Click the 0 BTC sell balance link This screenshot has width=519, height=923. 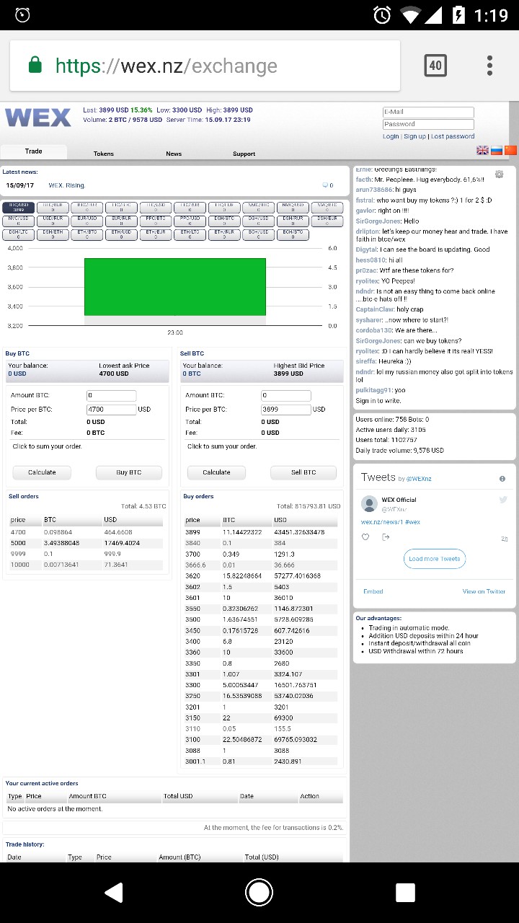click(x=192, y=374)
